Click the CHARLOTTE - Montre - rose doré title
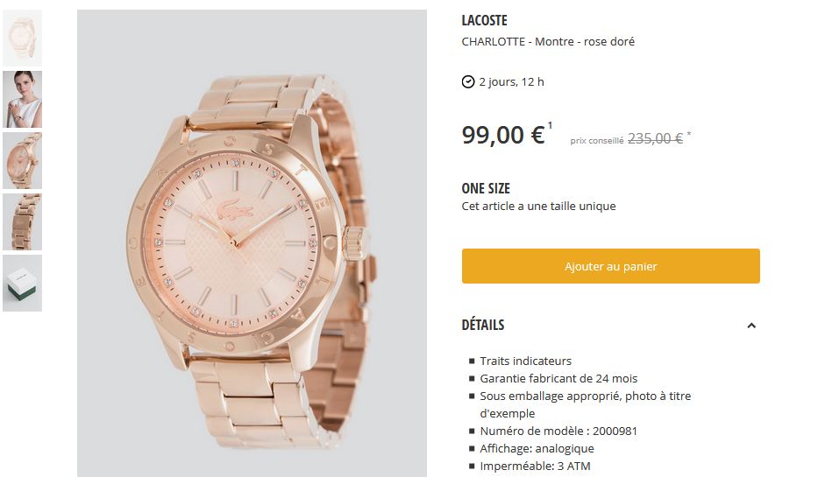 tap(548, 42)
